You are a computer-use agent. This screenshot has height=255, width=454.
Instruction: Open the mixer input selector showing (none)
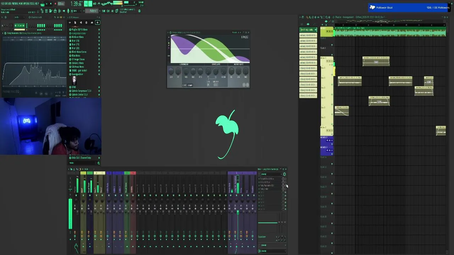pyautogui.click(x=271, y=174)
